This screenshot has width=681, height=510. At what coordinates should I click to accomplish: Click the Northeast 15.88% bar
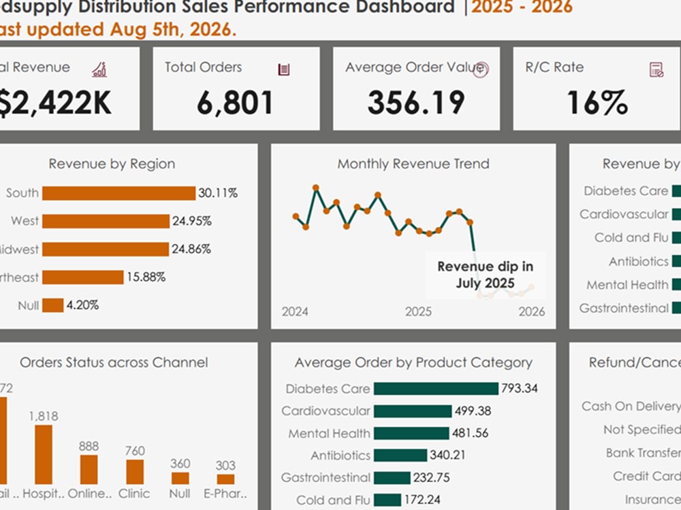(x=83, y=277)
